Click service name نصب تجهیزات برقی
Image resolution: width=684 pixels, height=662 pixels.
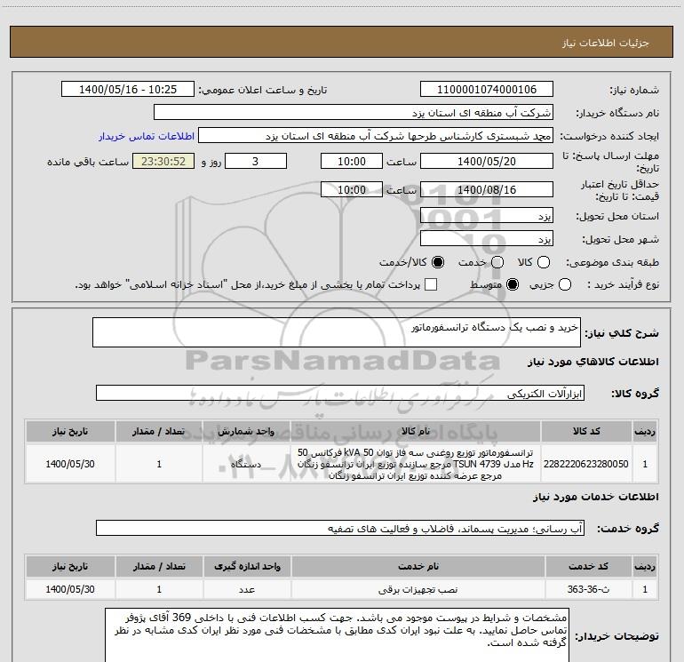(418, 589)
